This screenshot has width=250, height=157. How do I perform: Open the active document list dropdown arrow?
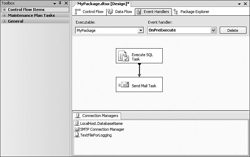239,4
